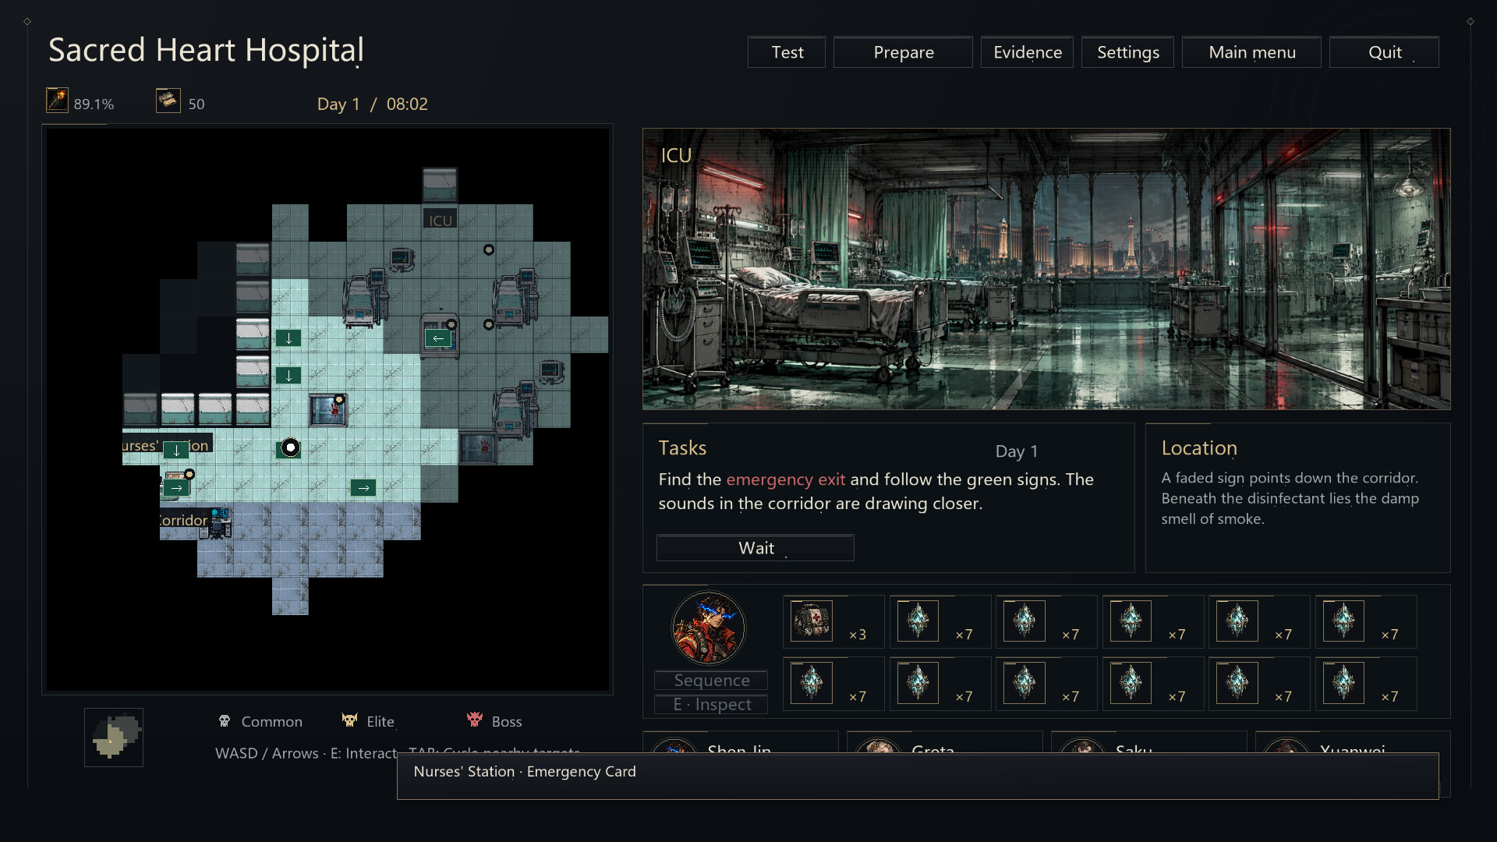1497x842 pixels.
Task: Click the Boss enemy skull legend icon
Action: pos(474,720)
